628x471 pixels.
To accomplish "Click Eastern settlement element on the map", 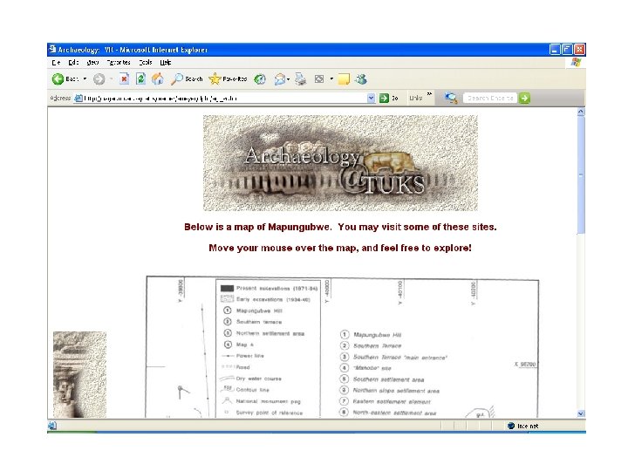I will (392, 401).
